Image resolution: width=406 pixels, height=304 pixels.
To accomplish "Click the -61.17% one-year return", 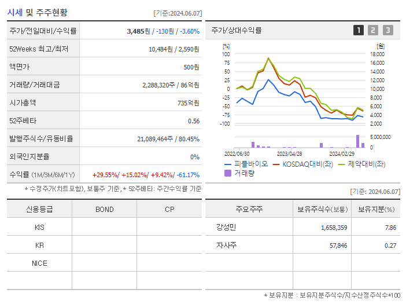I will coord(188,175).
